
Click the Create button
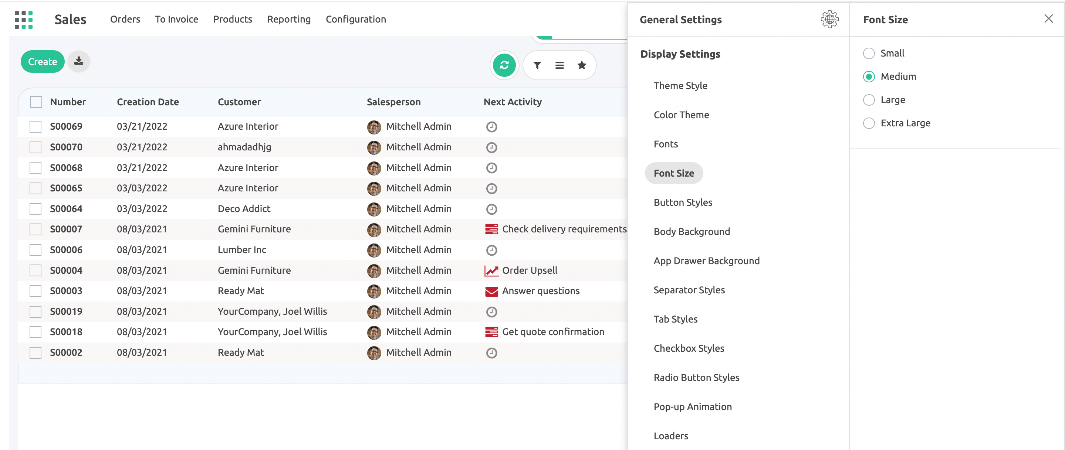(43, 62)
